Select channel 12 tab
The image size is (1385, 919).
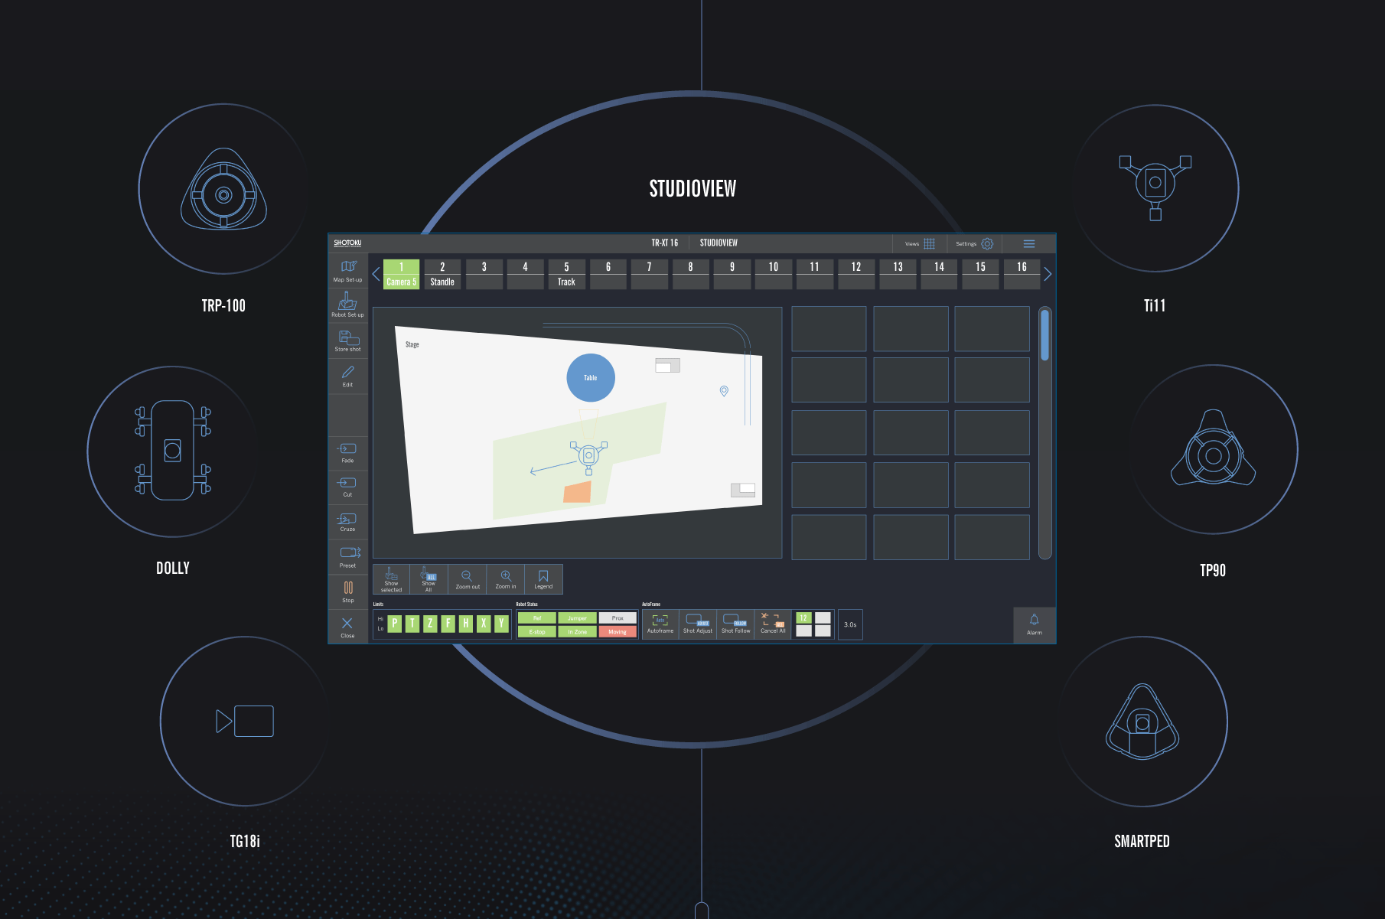(856, 274)
